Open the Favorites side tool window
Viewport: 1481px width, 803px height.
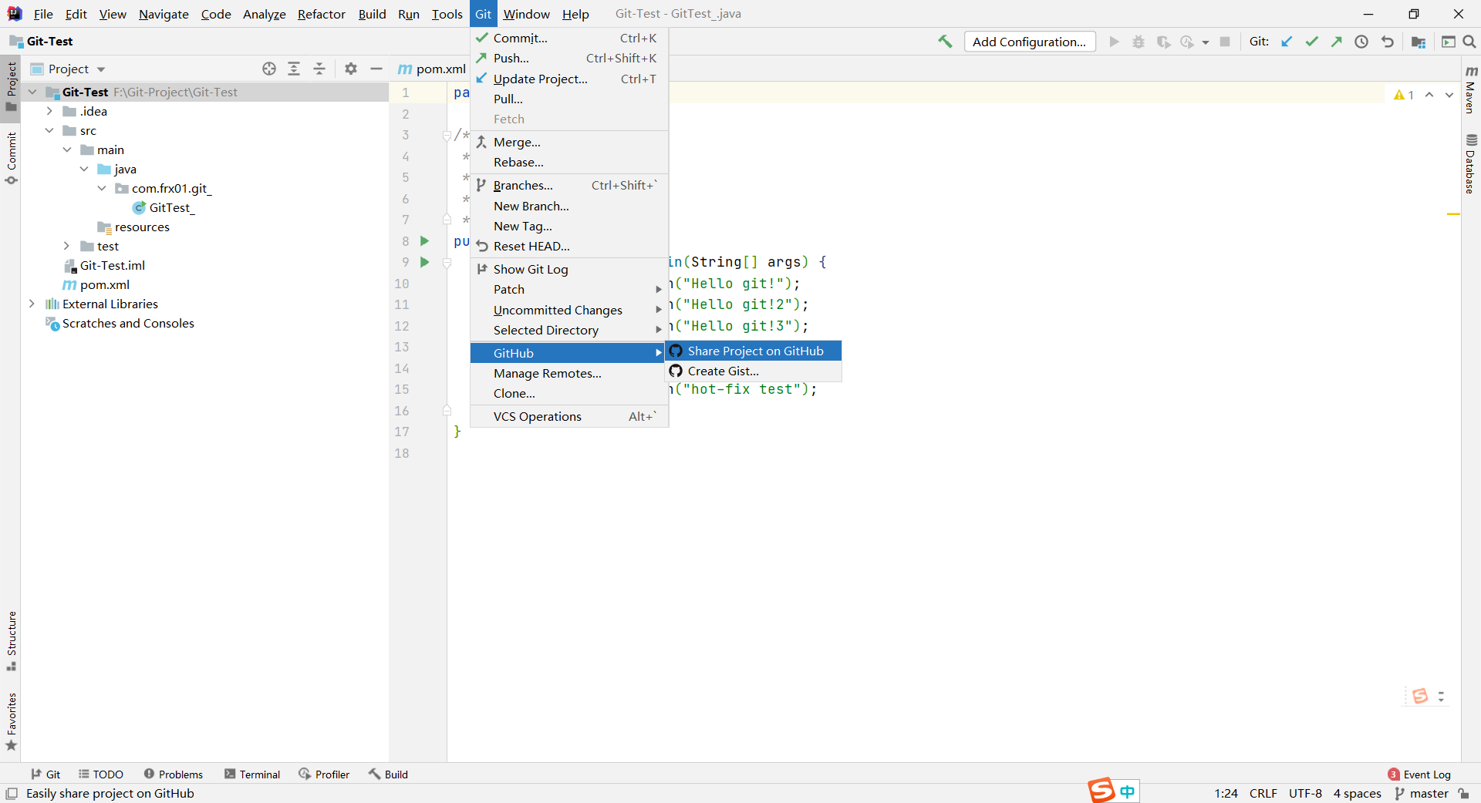point(11,721)
